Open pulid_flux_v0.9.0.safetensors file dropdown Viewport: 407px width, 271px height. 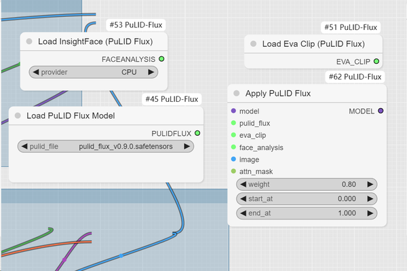[106, 146]
